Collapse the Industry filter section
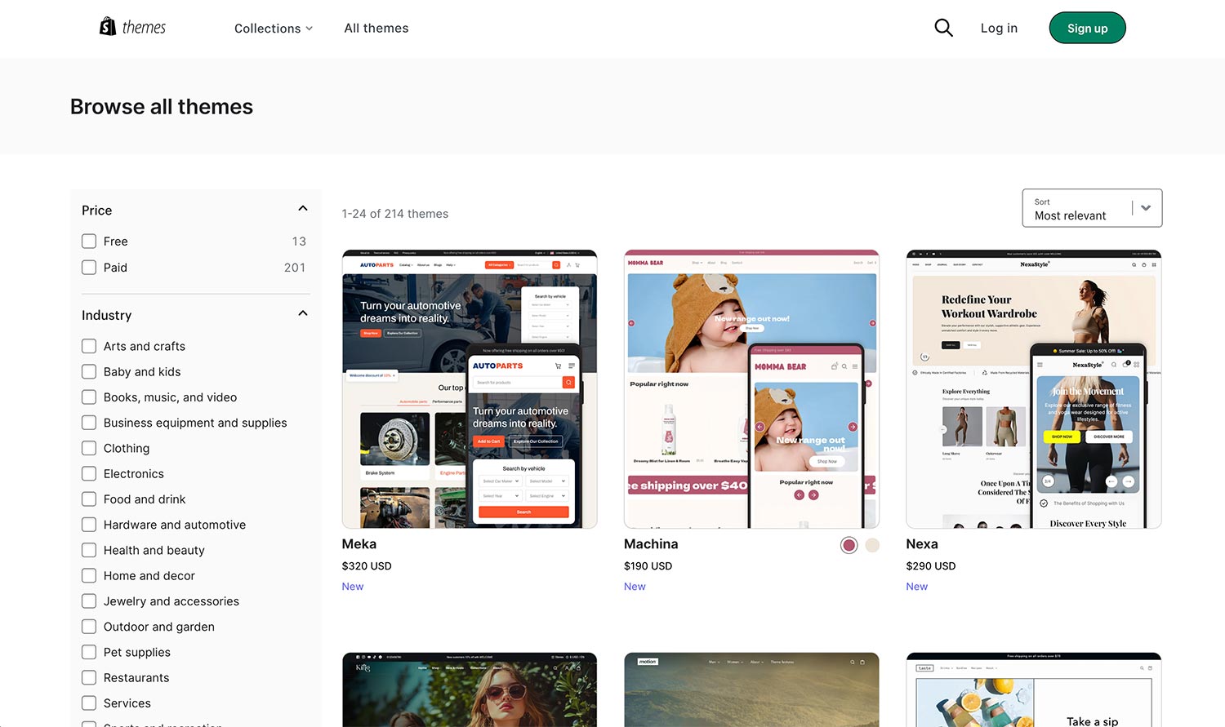This screenshot has width=1225, height=727. (303, 313)
